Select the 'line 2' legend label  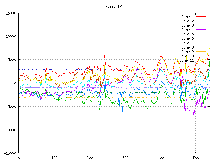tap(188, 21)
